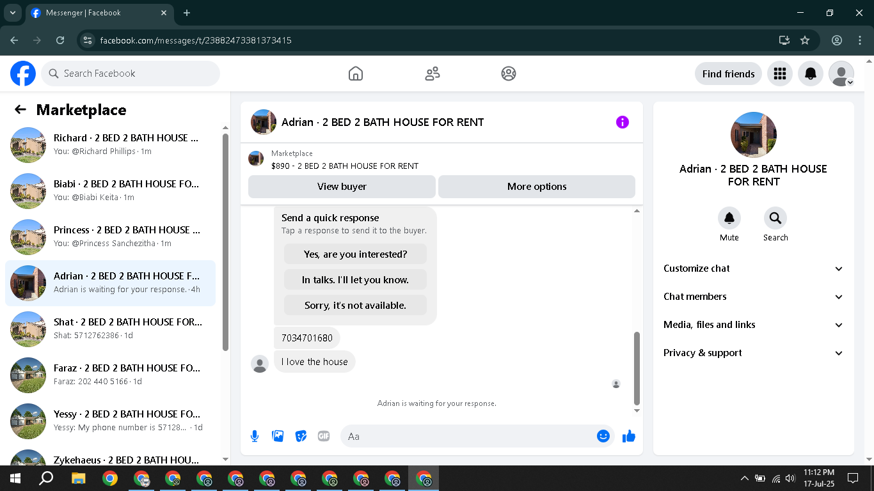Image resolution: width=874 pixels, height=491 pixels.
Task: Click the View buyer button
Action: coord(342,187)
